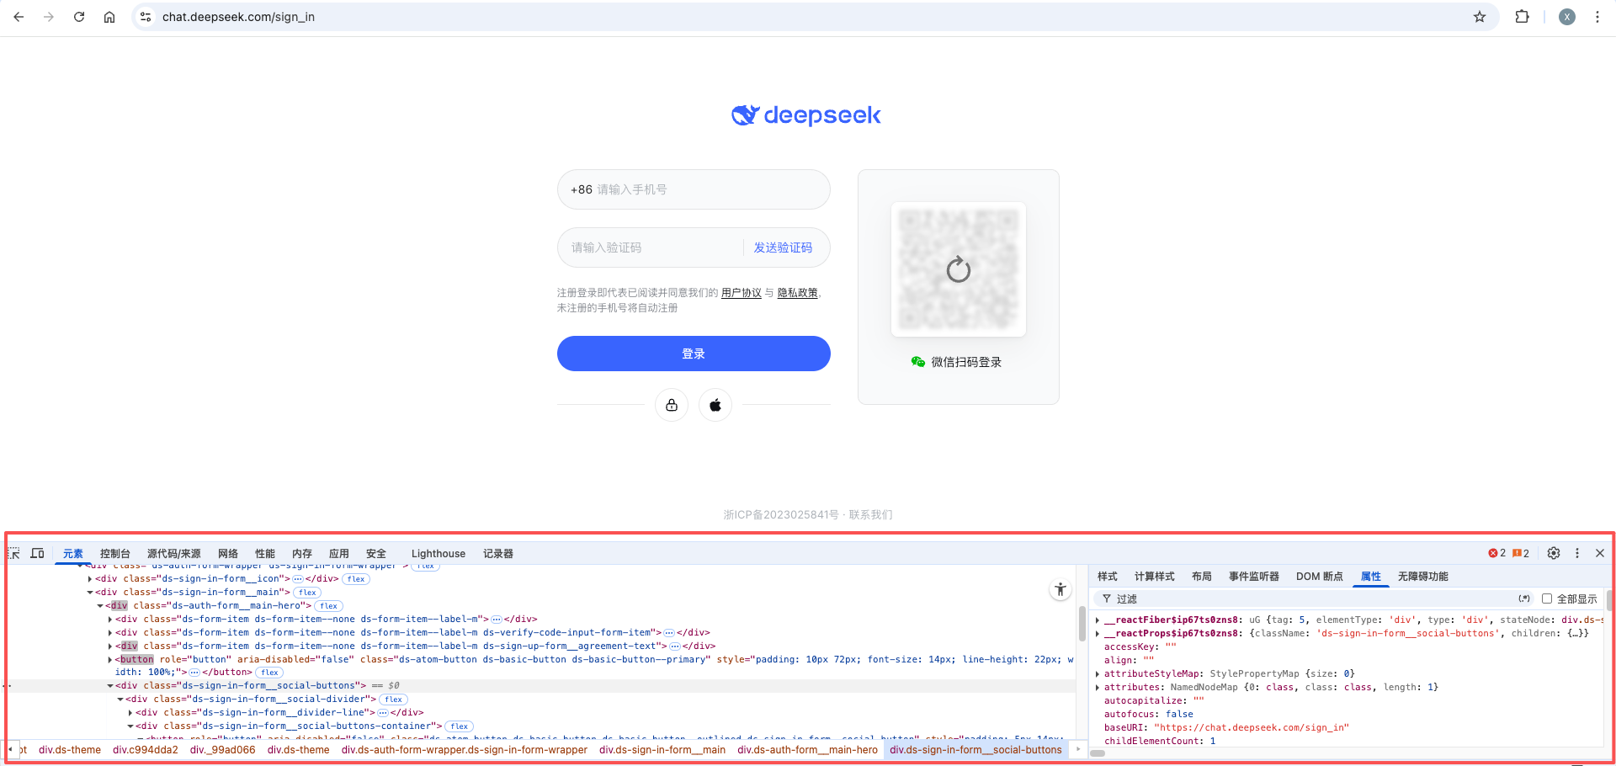Enable the 全部显示 checkbox
This screenshot has height=766, width=1616.
point(1547,598)
